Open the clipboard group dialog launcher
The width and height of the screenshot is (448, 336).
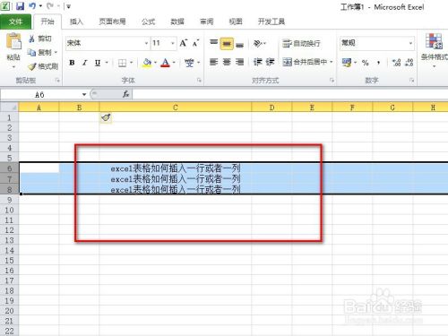[57, 81]
